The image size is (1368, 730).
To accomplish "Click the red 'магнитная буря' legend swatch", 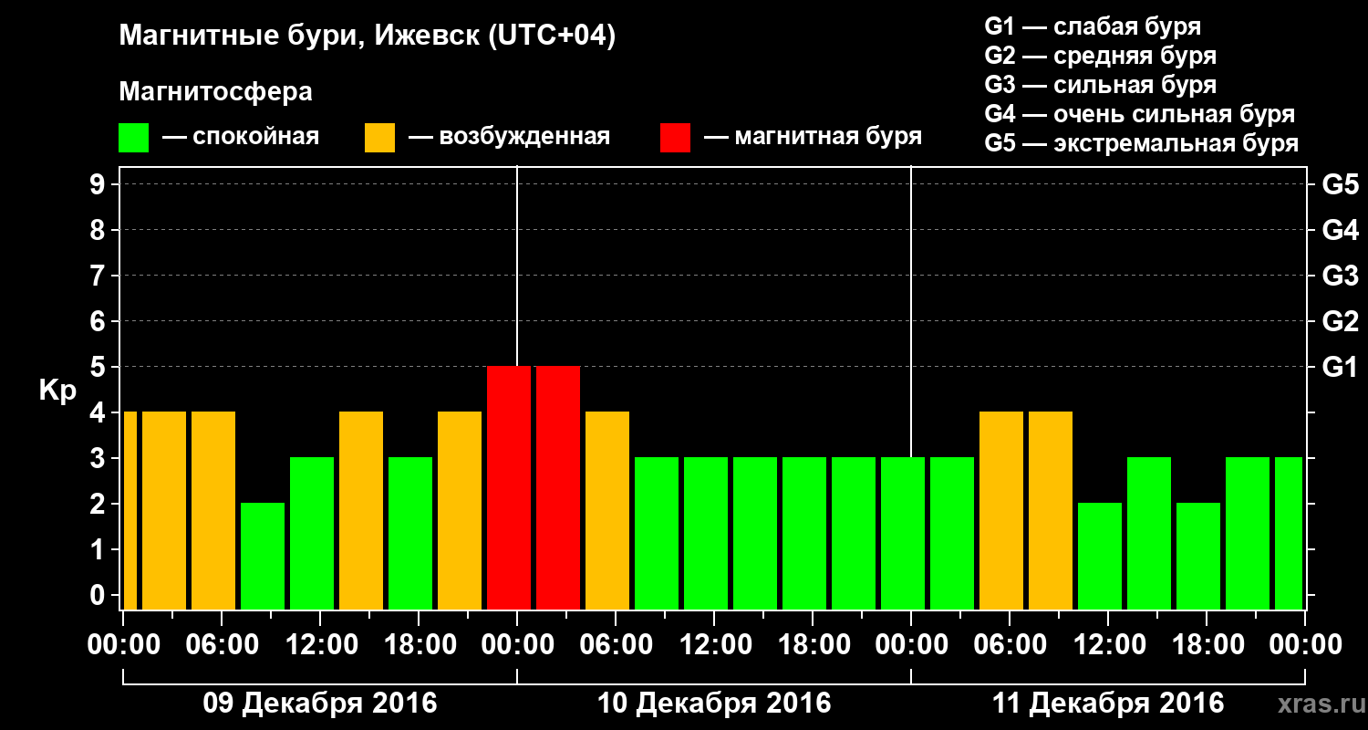I will [675, 138].
